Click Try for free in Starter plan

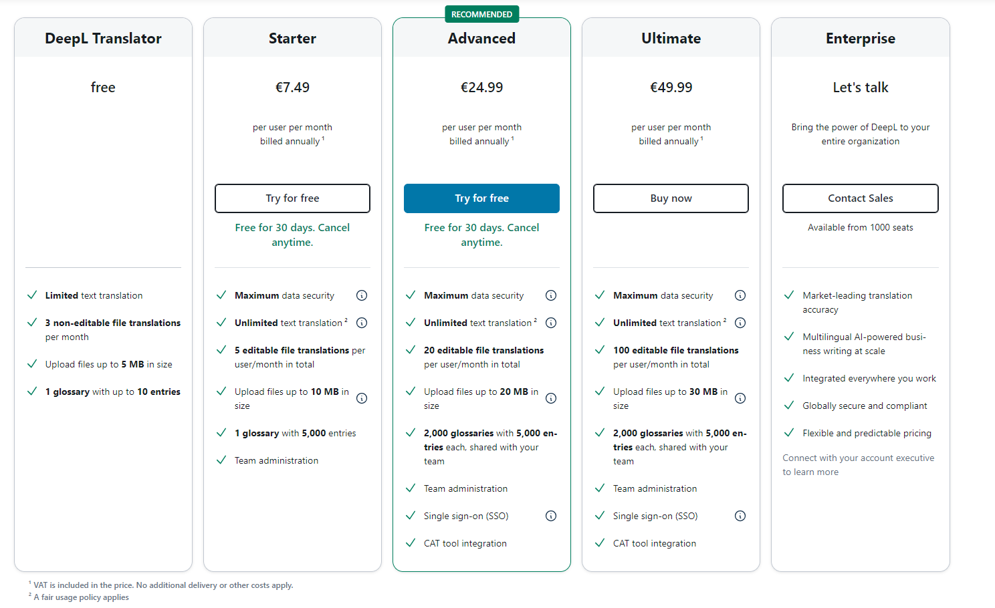point(292,198)
